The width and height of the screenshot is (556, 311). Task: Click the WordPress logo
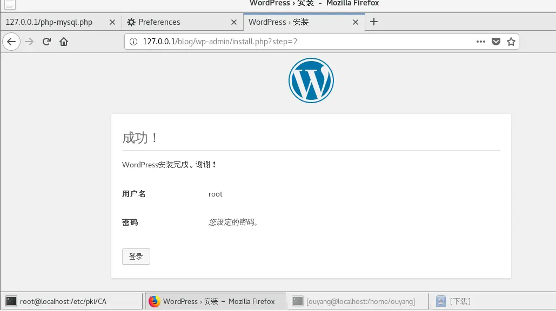311,80
